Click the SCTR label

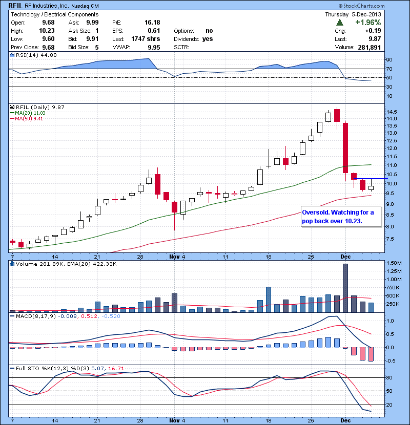click(x=181, y=48)
